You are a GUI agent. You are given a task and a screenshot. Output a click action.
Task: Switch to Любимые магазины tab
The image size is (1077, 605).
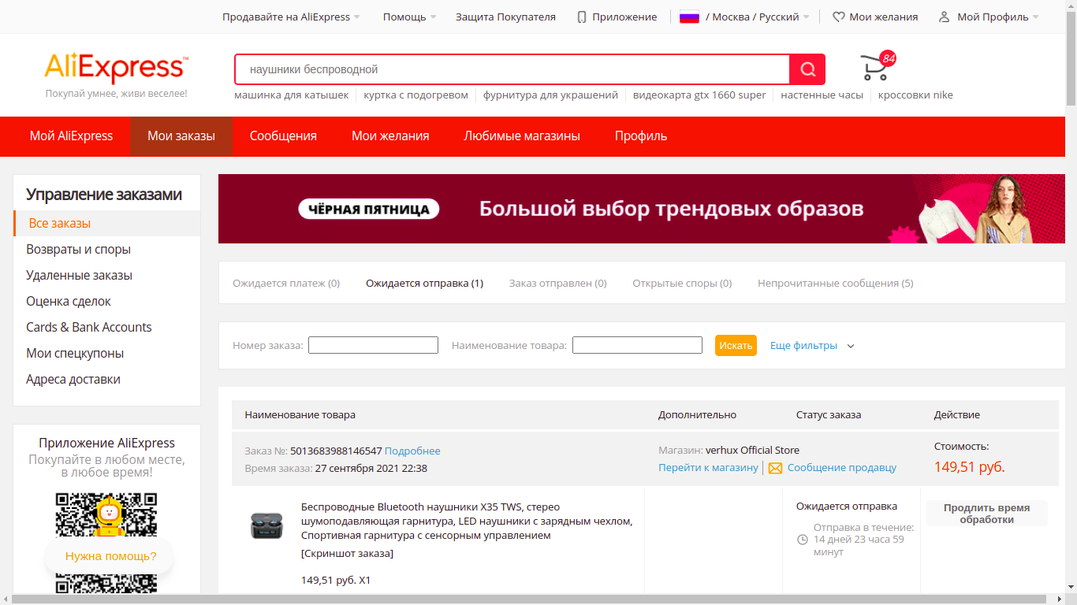tap(522, 135)
